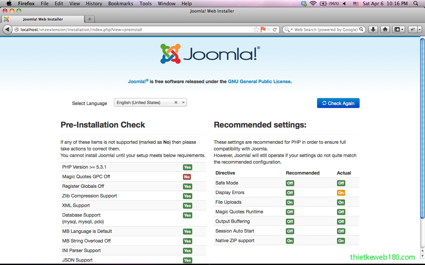Open the GNU General Public License link

[x=259, y=81]
